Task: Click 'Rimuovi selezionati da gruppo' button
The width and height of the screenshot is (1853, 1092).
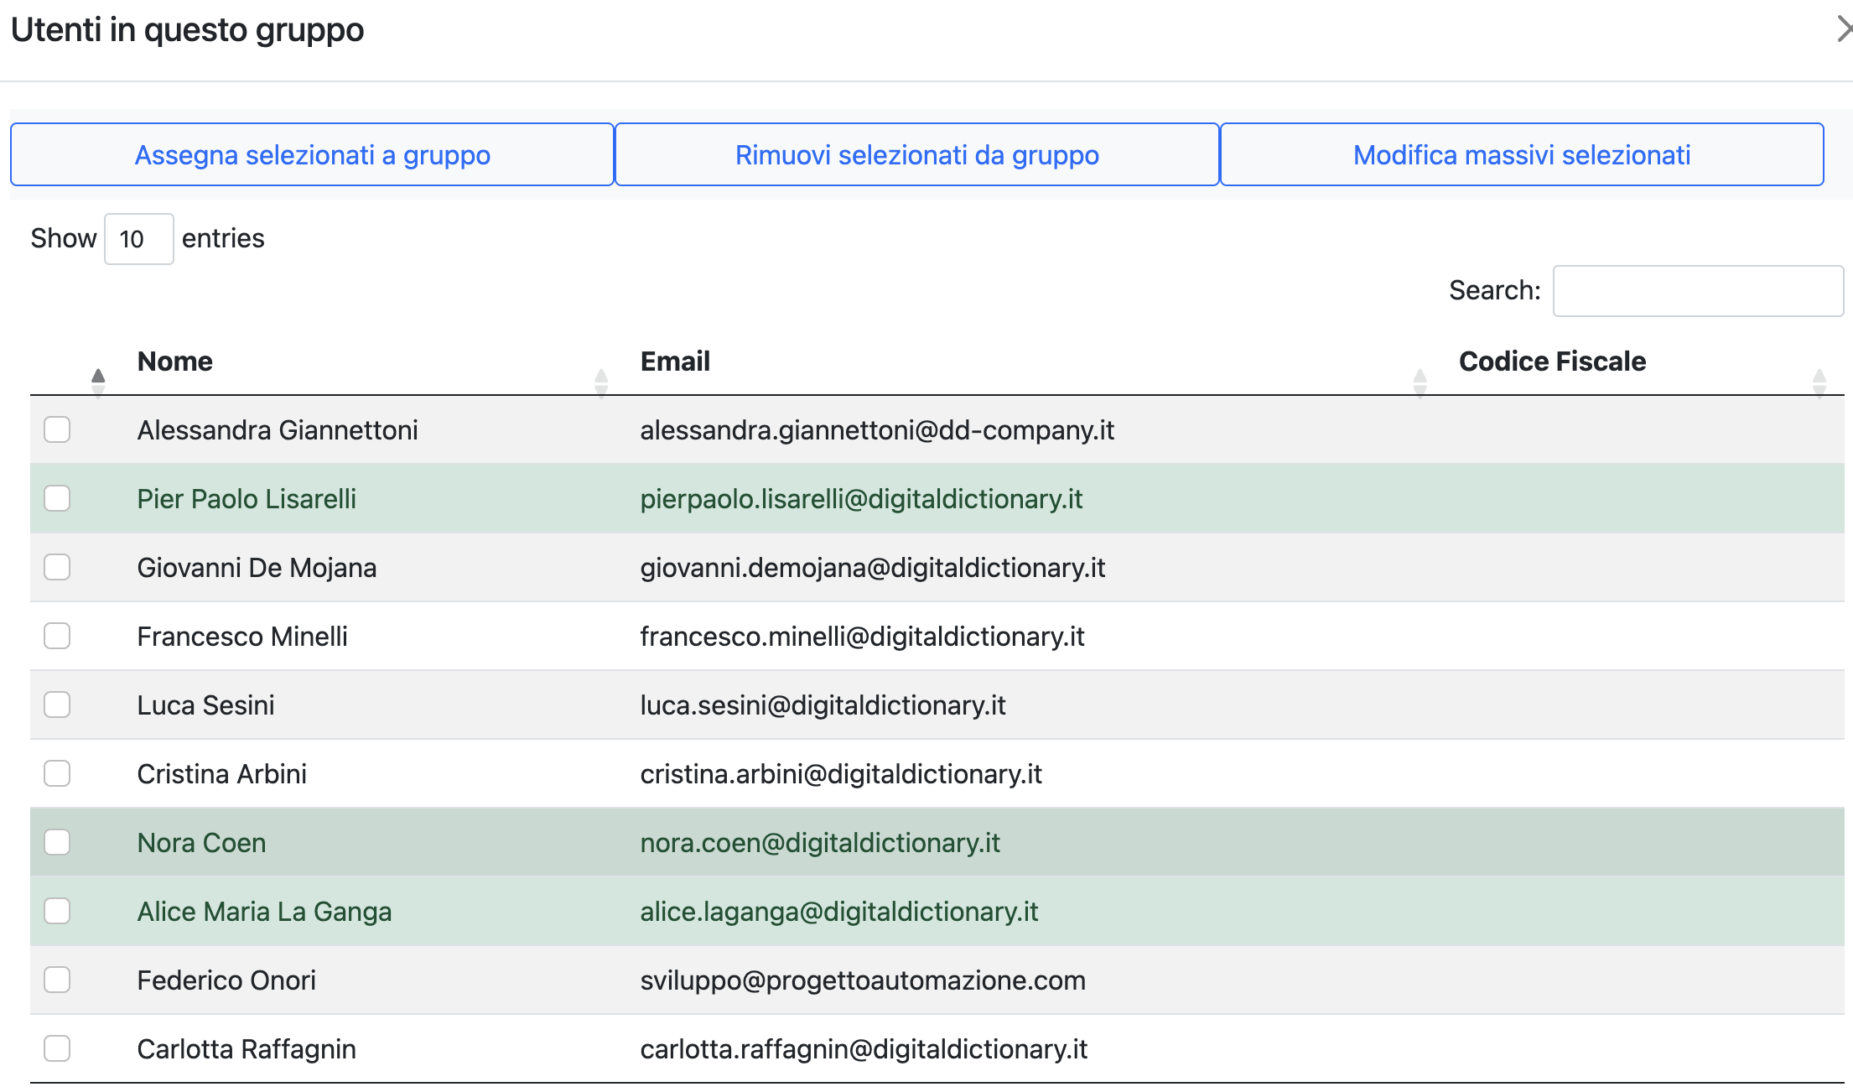Action: pyautogui.click(x=916, y=154)
